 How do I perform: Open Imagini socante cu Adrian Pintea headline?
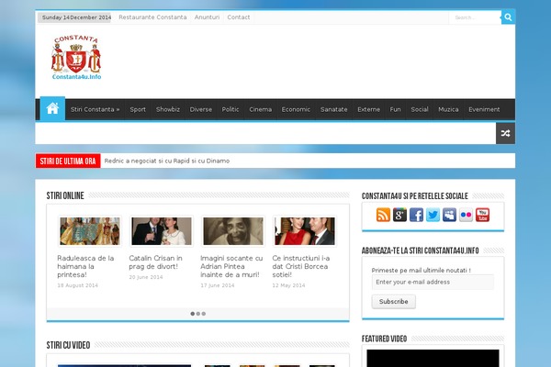click(x=231, y=266)
